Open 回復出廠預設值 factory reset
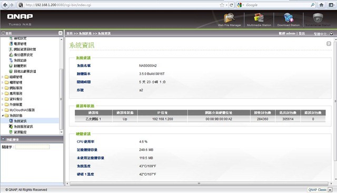Viewport: 337px width, 193px height. [x=22, y=71]
